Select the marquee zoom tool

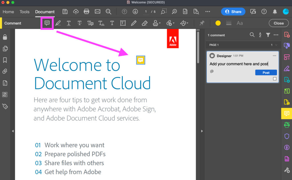point(163,11)
